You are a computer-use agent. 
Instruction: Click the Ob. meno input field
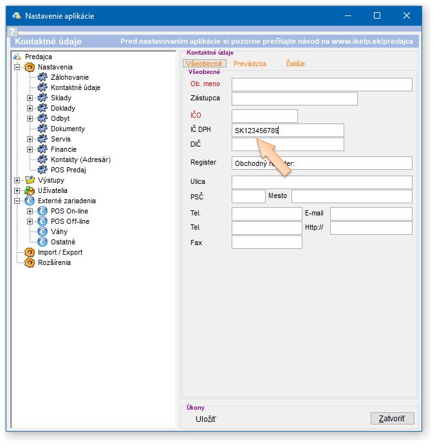(x=322, y=84)
